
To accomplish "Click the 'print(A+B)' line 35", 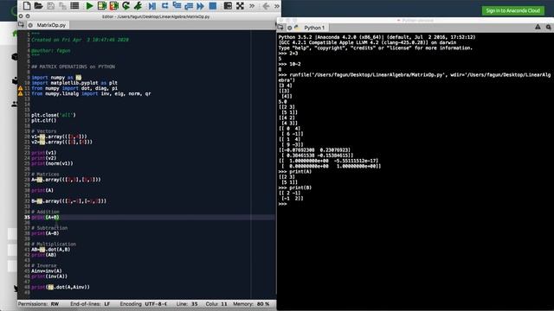I will click(x=45, y=217).
